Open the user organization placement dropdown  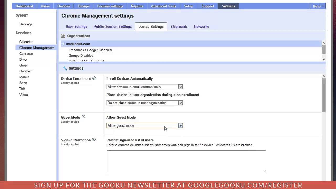145,103
